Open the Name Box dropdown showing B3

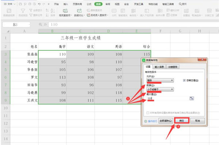[x=29, y=24]
